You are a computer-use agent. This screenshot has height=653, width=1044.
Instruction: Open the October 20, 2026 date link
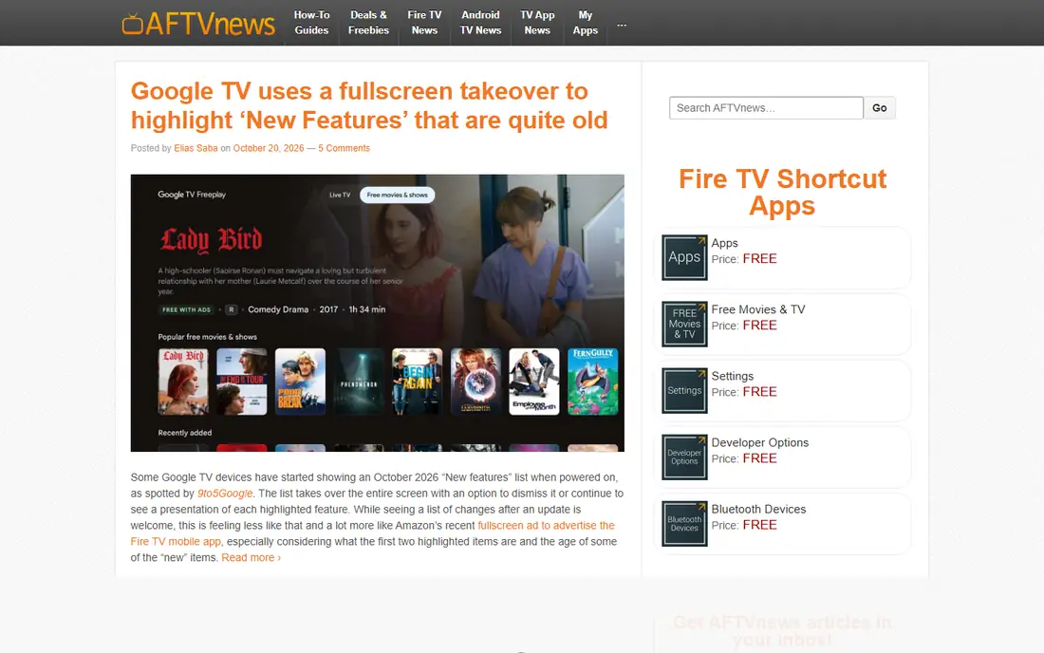pyautogui.click(x=269, y=148)
